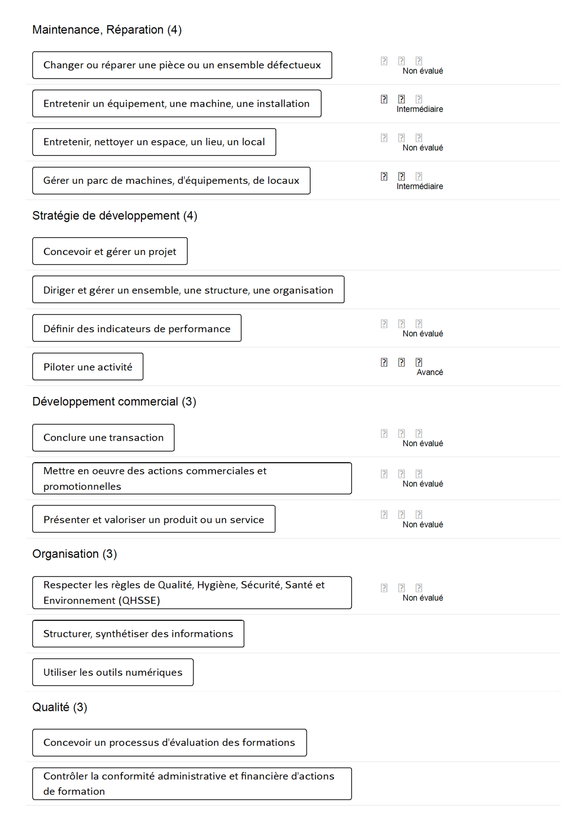Click first rating icon for "Conclure une transaction"

pyautogui.click(x=384, y=434)
